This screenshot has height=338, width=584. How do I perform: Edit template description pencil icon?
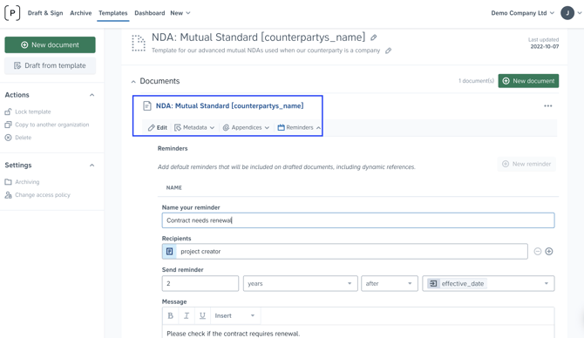coord(388,51)
